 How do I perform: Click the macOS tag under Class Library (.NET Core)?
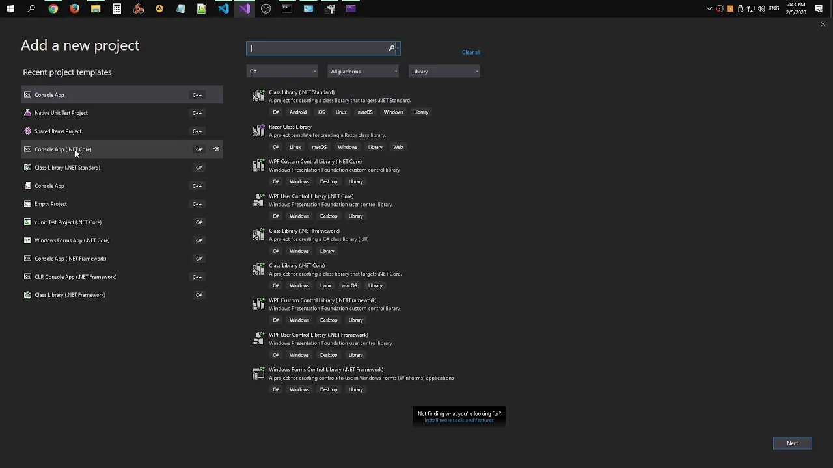[x=349, y=285]
